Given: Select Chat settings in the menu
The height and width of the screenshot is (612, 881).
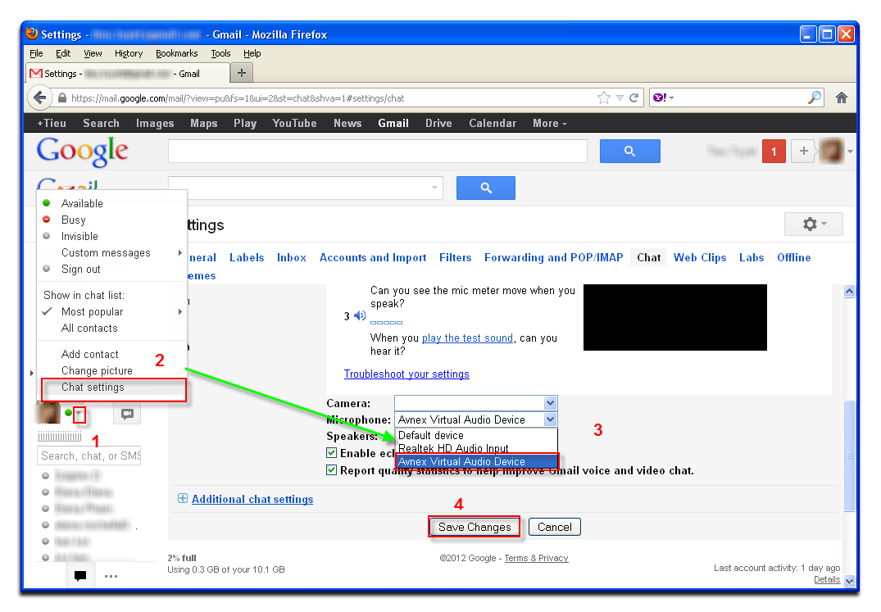Looking at the screenshot, I should [x=93, y=387].
